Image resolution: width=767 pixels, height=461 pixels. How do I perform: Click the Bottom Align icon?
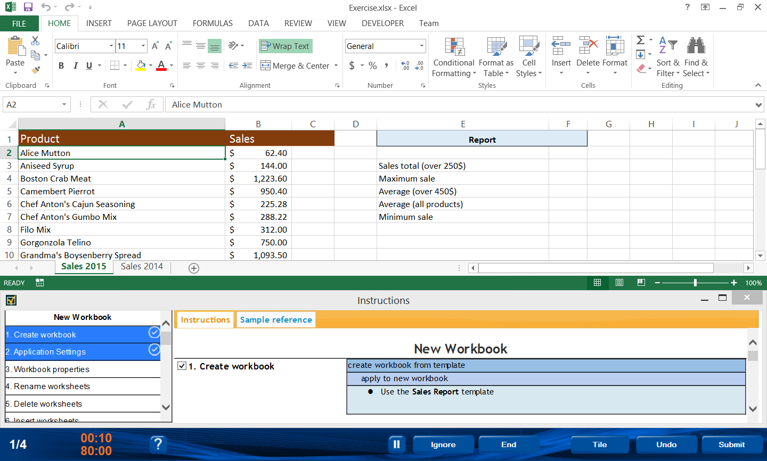point(215,46)
